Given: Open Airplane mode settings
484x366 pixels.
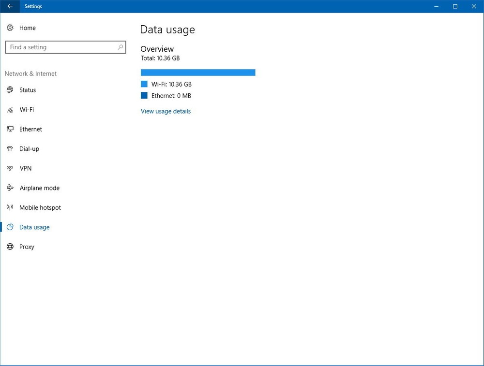Looking at the screenshot, I should 40,188.
